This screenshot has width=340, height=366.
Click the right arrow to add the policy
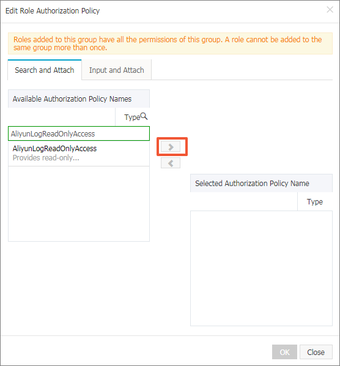pos(171,147)
